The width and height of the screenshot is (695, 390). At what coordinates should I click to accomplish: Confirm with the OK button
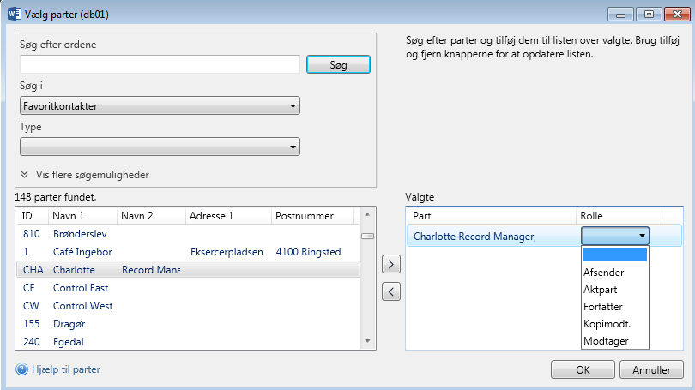click(x=583, y=370)
